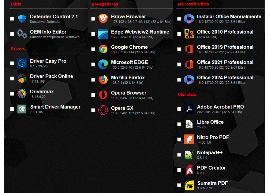Click the Opera Browser red O icon
The height and width of the screenshot is (193, 269).
click(103, 95)
